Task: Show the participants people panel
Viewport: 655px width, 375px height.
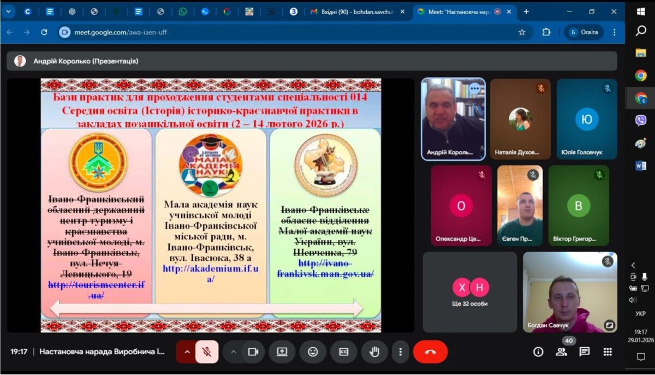Action: (561, 352)
